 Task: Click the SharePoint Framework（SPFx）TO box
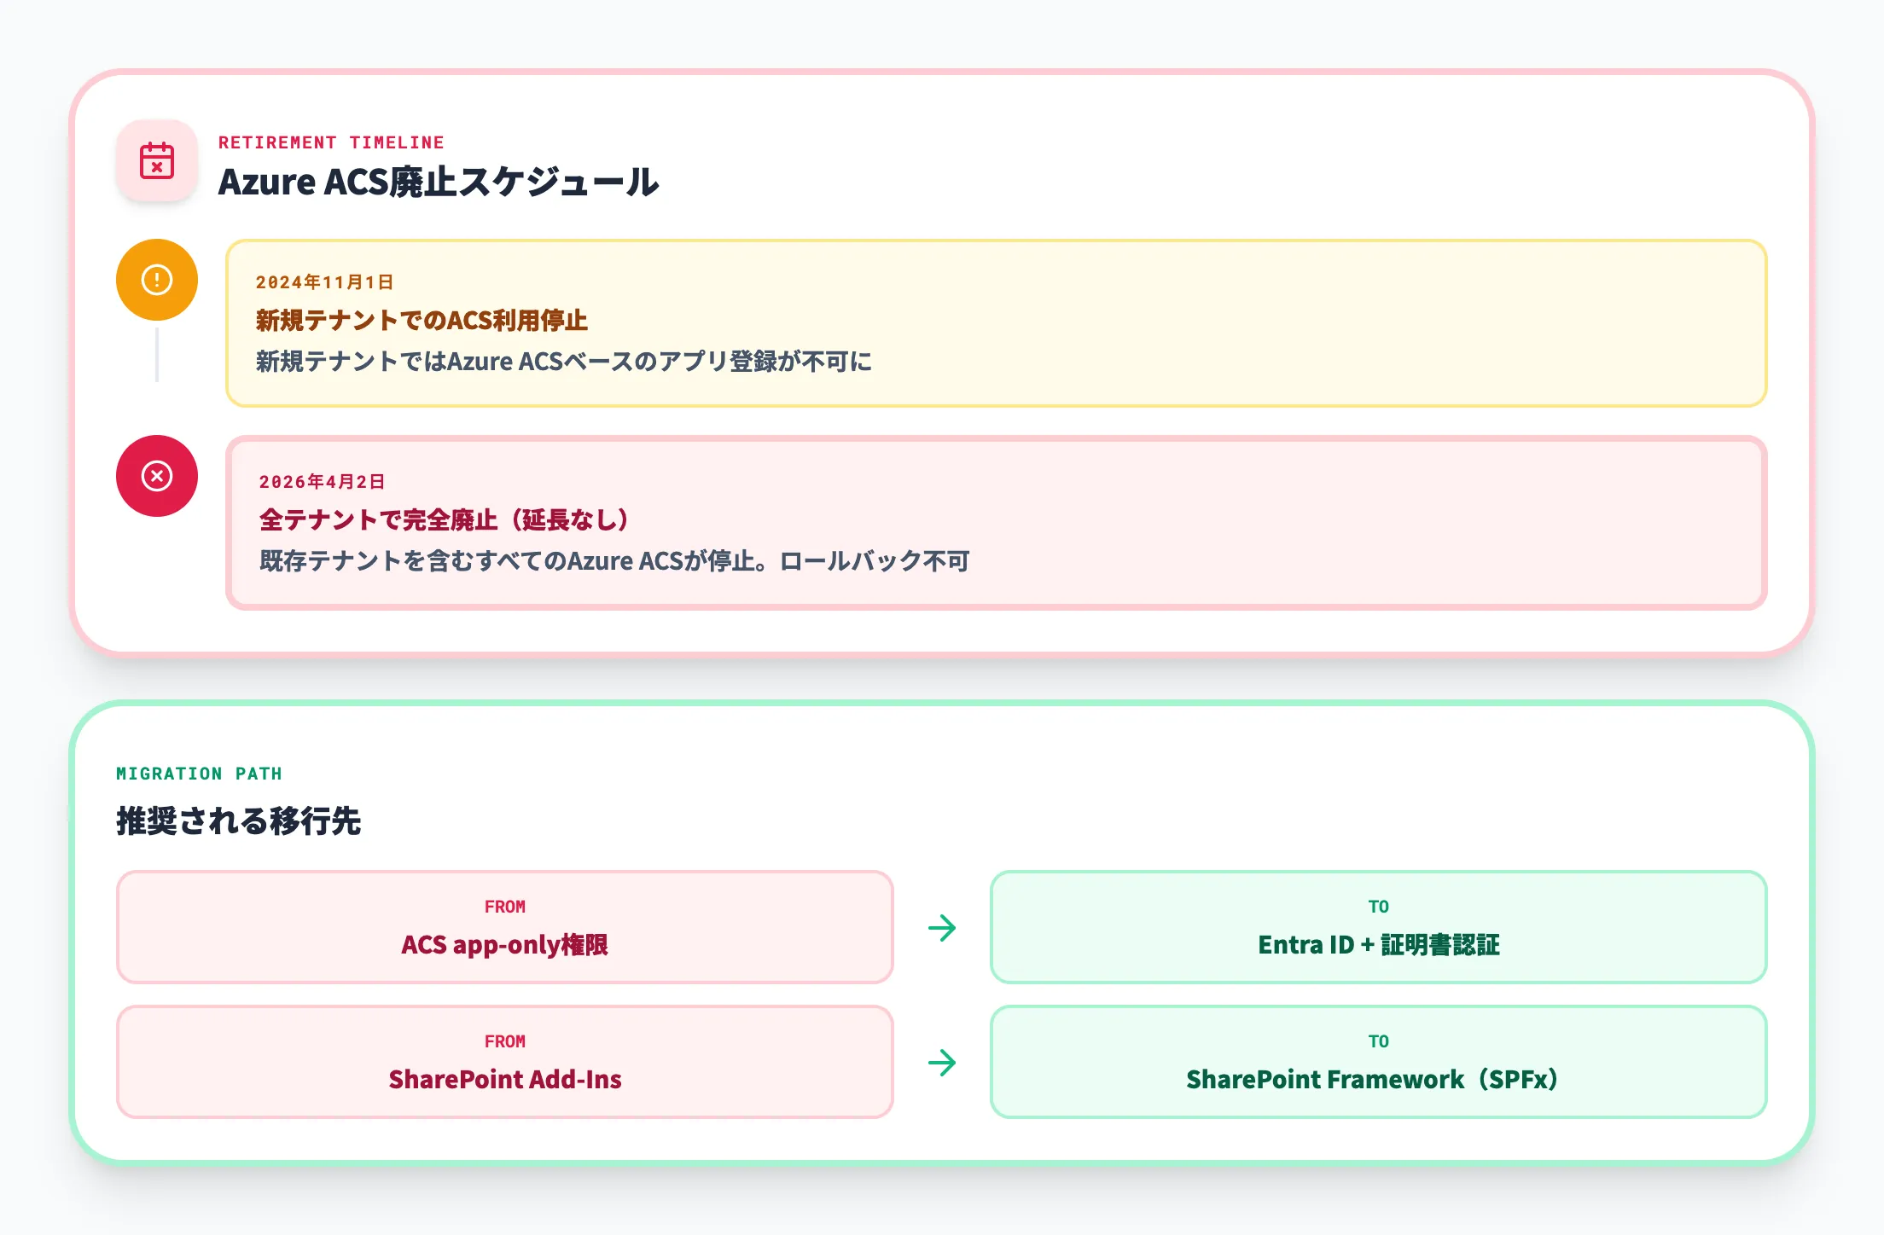pyautogui.click(x=1381, y=1062)
